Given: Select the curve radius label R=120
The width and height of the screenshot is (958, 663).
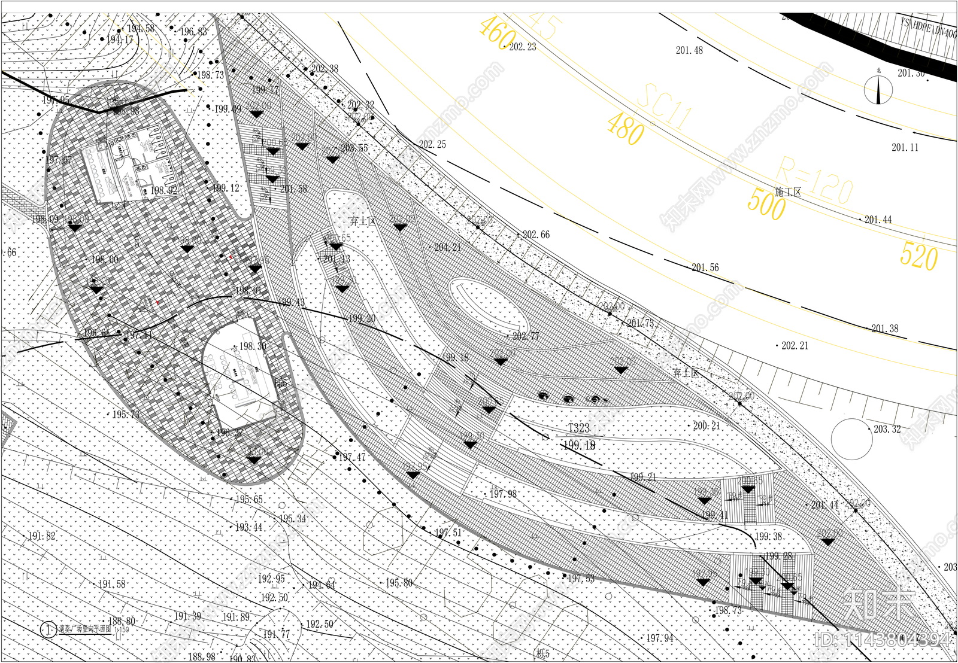Looking at the screenshot, I should point(815,180).
